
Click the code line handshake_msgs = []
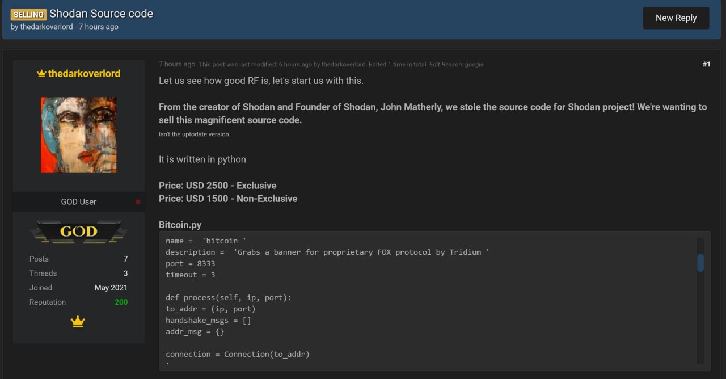(x=208, y=320)
